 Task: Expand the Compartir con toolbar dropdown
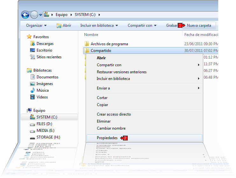click(142, 25)
